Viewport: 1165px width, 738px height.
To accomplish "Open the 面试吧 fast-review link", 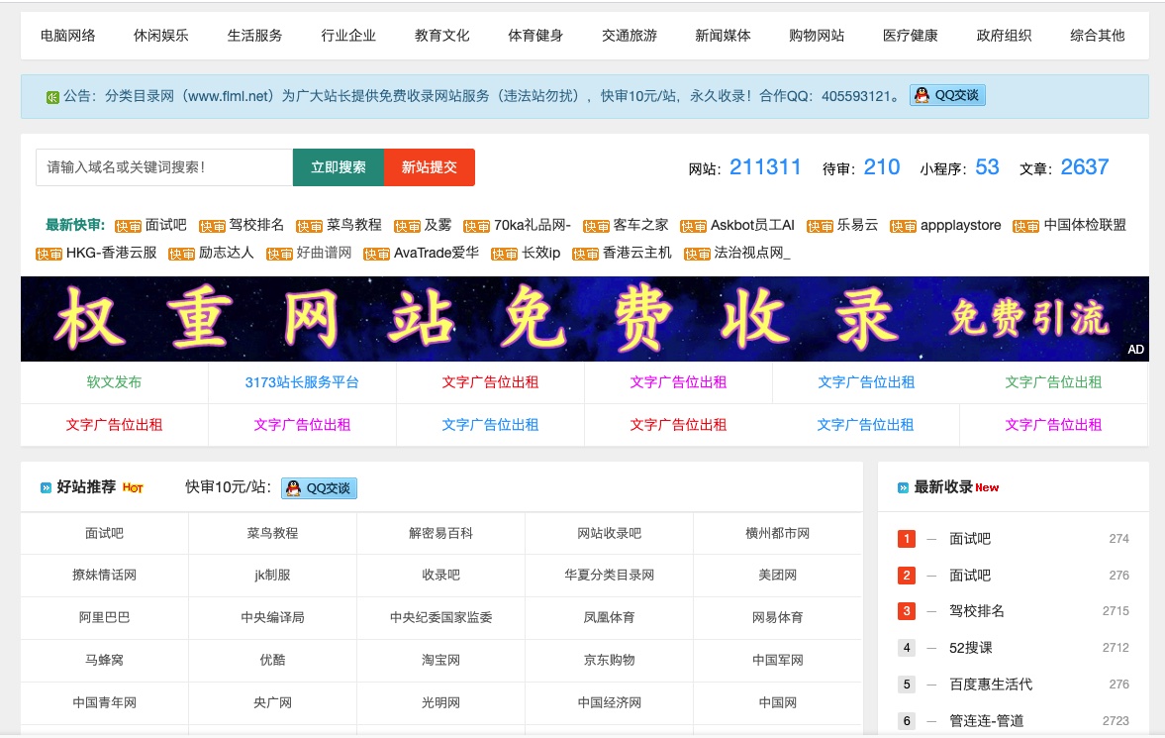I will pyautogui.click(x=165, y=225).
